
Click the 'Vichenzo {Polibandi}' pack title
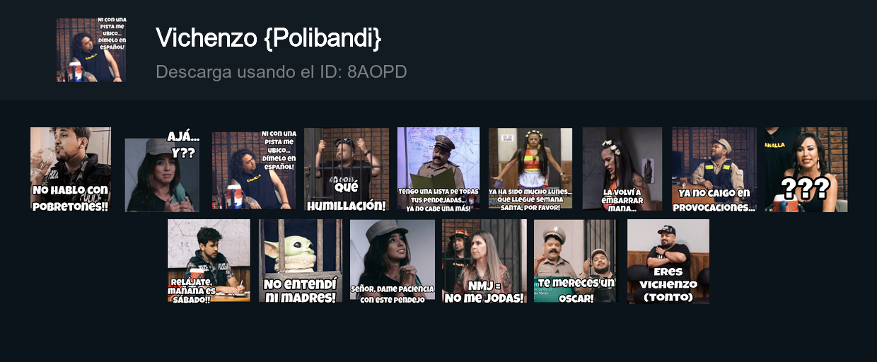pos(268,38)
